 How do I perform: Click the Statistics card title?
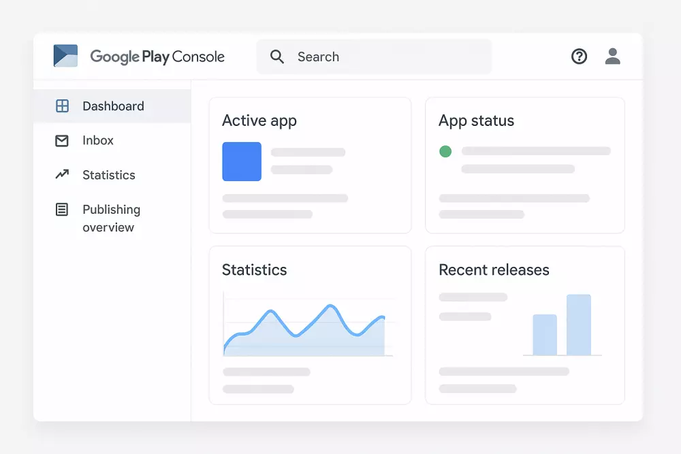254,270
